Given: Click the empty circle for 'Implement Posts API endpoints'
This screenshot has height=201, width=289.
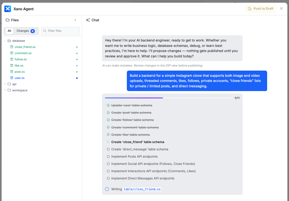Looking at the screenshot, I should point(108,157).
